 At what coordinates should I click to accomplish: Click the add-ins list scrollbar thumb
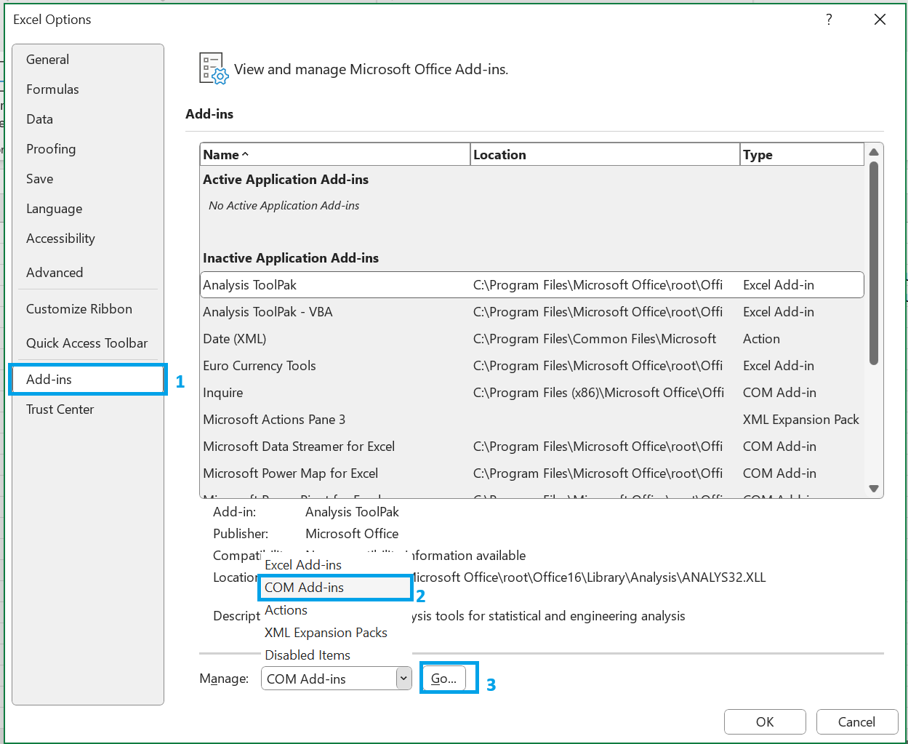point(874,263)
